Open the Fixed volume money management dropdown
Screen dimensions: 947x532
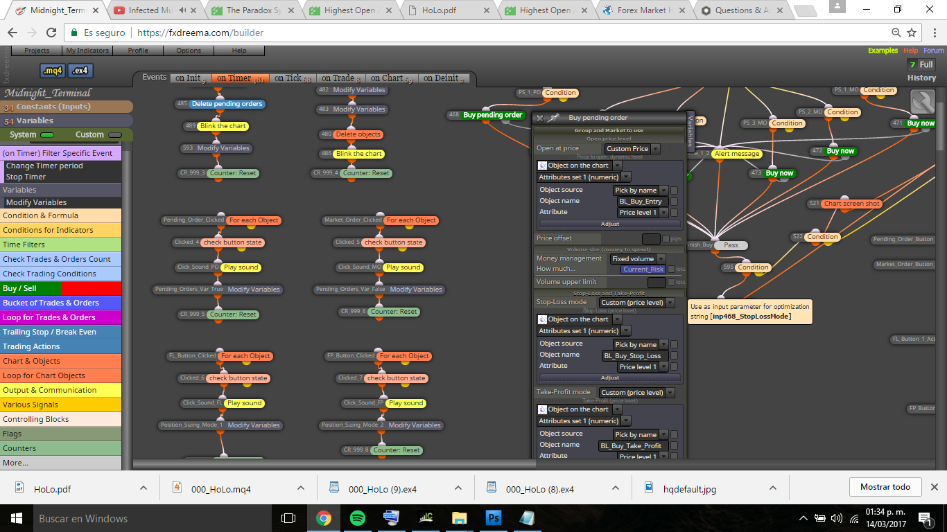(637, 259)
